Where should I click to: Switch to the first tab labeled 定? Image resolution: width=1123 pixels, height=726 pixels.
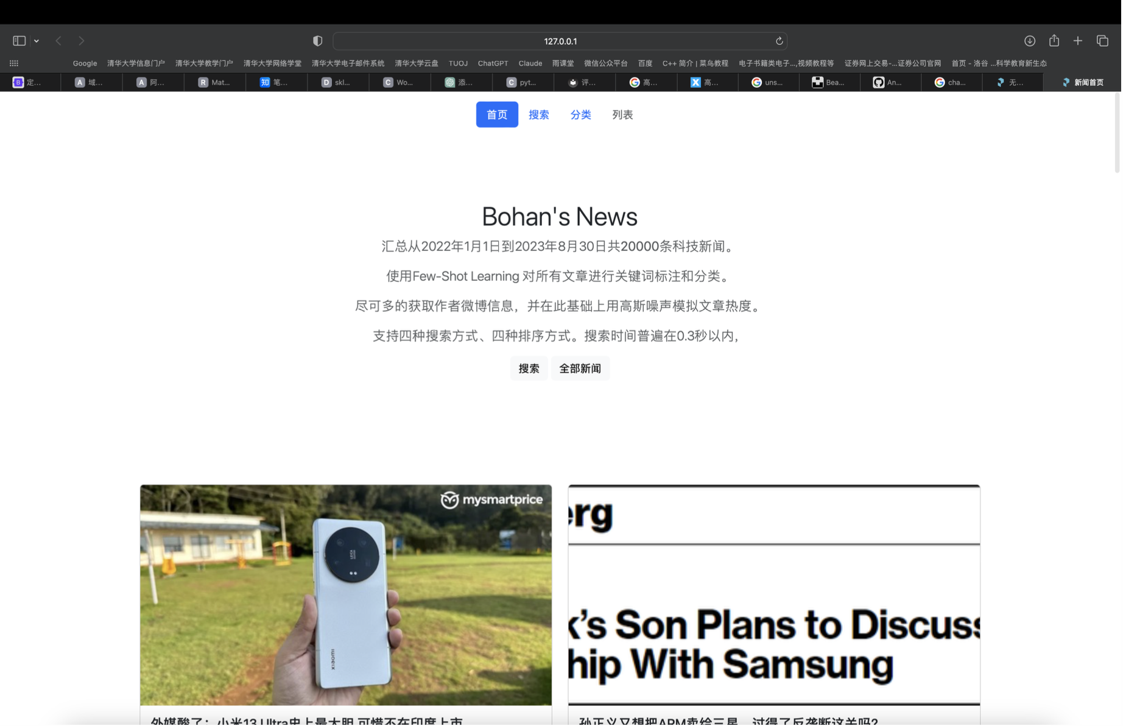pyautogui.click(x=30, y=82)
